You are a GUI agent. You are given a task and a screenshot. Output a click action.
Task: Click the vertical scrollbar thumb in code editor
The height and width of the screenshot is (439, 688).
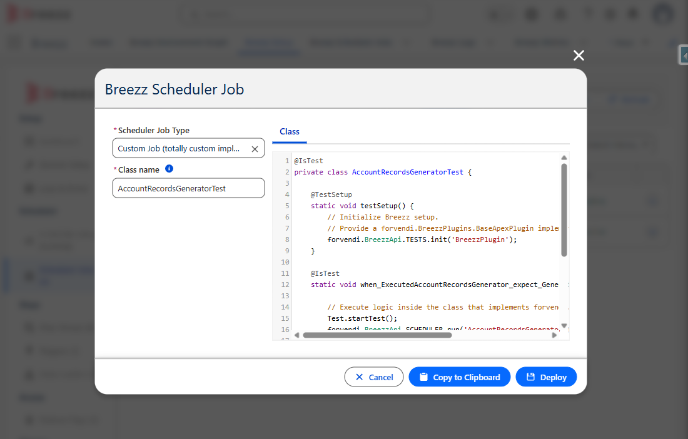click(x=564, y=209)
